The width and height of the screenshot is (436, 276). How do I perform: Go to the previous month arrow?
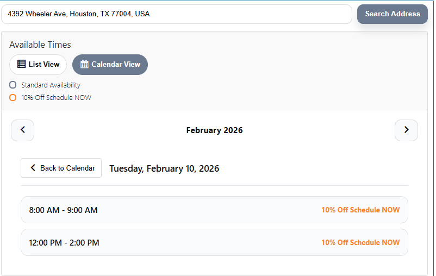pos(23,130)
